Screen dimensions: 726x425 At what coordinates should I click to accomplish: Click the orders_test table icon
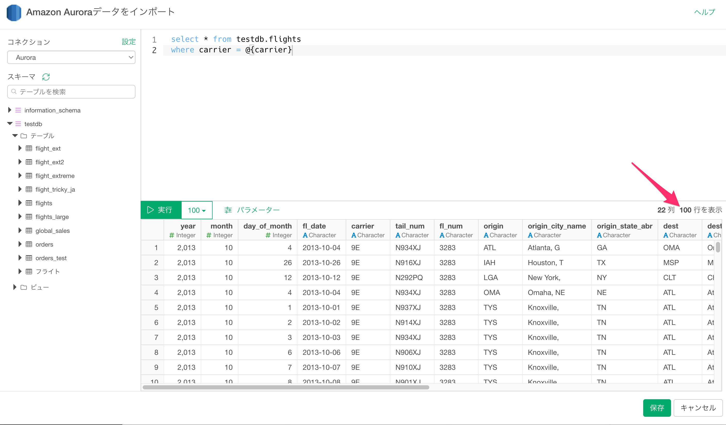point(29,258)
